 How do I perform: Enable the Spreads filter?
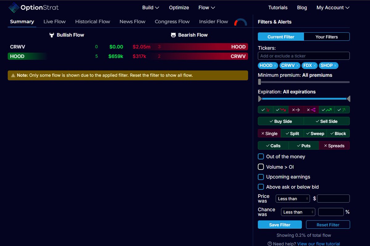coord(334,146)
